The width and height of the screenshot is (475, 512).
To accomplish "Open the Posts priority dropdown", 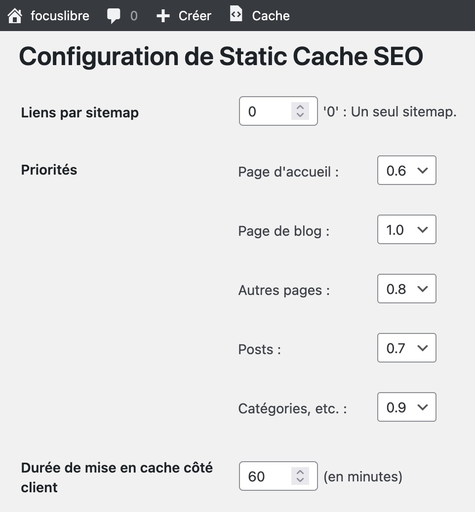I will coord(407,348).
